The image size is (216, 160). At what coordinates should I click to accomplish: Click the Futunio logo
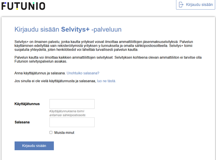[23, 5]
